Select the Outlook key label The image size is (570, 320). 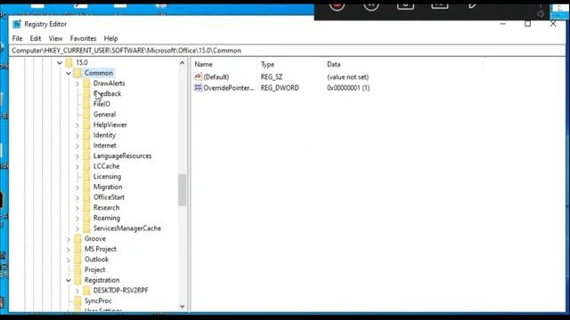click(96, 260)
